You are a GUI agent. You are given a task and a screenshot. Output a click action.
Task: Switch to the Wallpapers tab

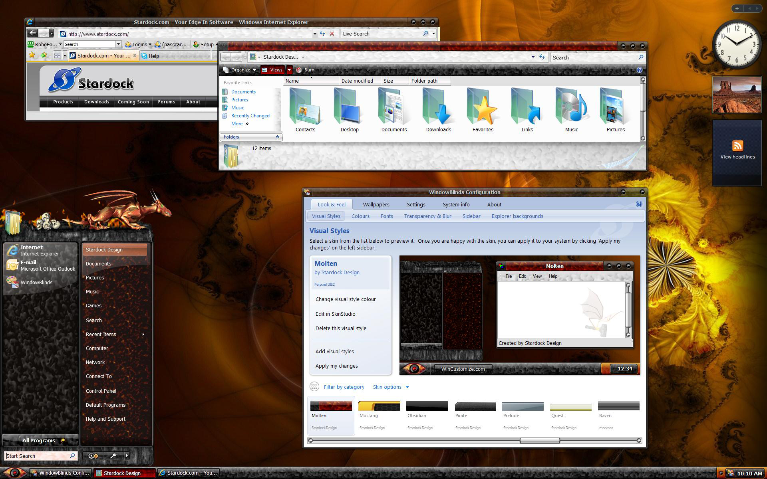click(376, 204)
